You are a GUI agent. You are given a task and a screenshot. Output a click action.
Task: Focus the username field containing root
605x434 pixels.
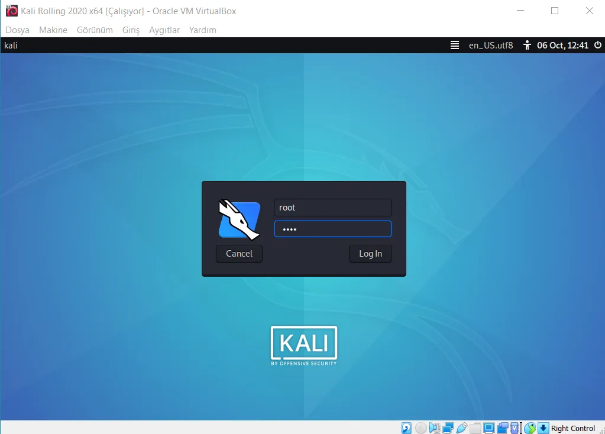click(332, 208)
